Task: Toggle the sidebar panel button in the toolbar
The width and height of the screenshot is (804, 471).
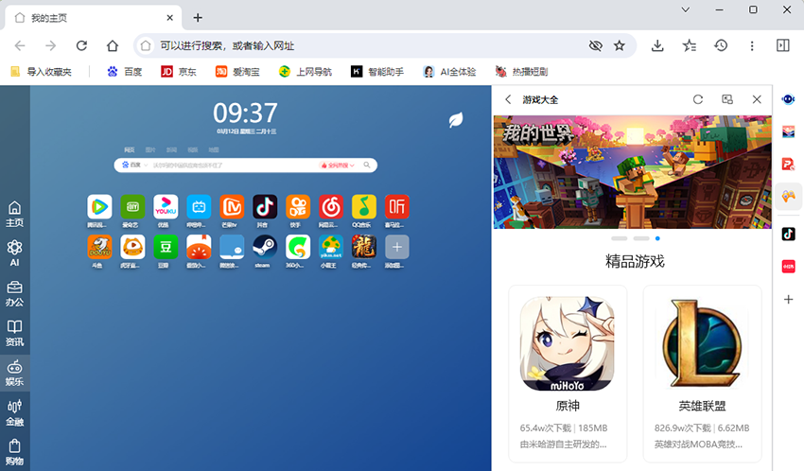Action: pyautogui.click(x=782, y=45)
